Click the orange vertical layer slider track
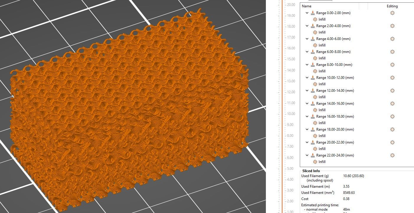The image size is (414, 213). coord(282,106)
